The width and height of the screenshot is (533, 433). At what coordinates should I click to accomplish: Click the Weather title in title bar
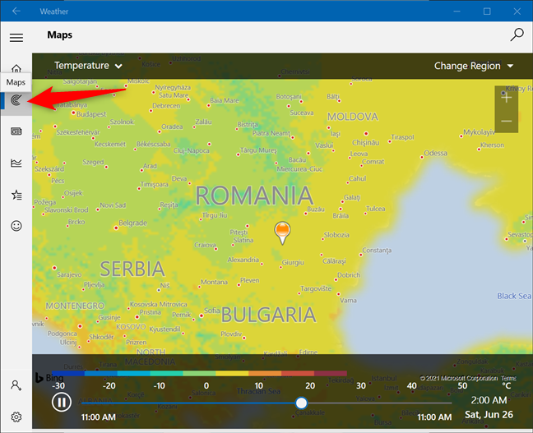pyautogui.click(x=54, y=12)
